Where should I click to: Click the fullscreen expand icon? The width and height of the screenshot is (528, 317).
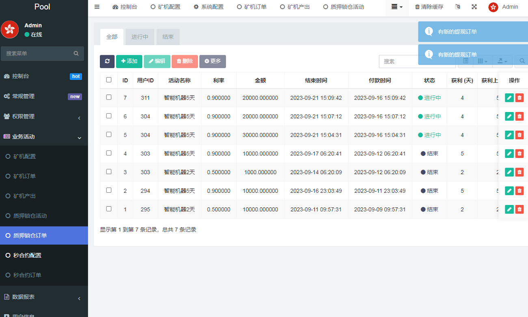click(474, 7)
